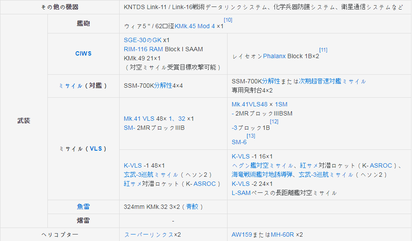This screenshot has width=412, height=241.
Task: Open footnote reference [13]
Action: coord(251,136)
